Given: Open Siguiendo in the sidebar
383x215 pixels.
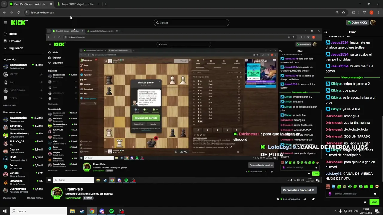Looking at the screenshot, I should click(16, 48).
